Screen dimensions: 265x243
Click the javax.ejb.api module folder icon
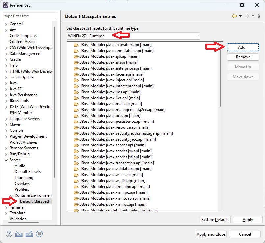76,56
